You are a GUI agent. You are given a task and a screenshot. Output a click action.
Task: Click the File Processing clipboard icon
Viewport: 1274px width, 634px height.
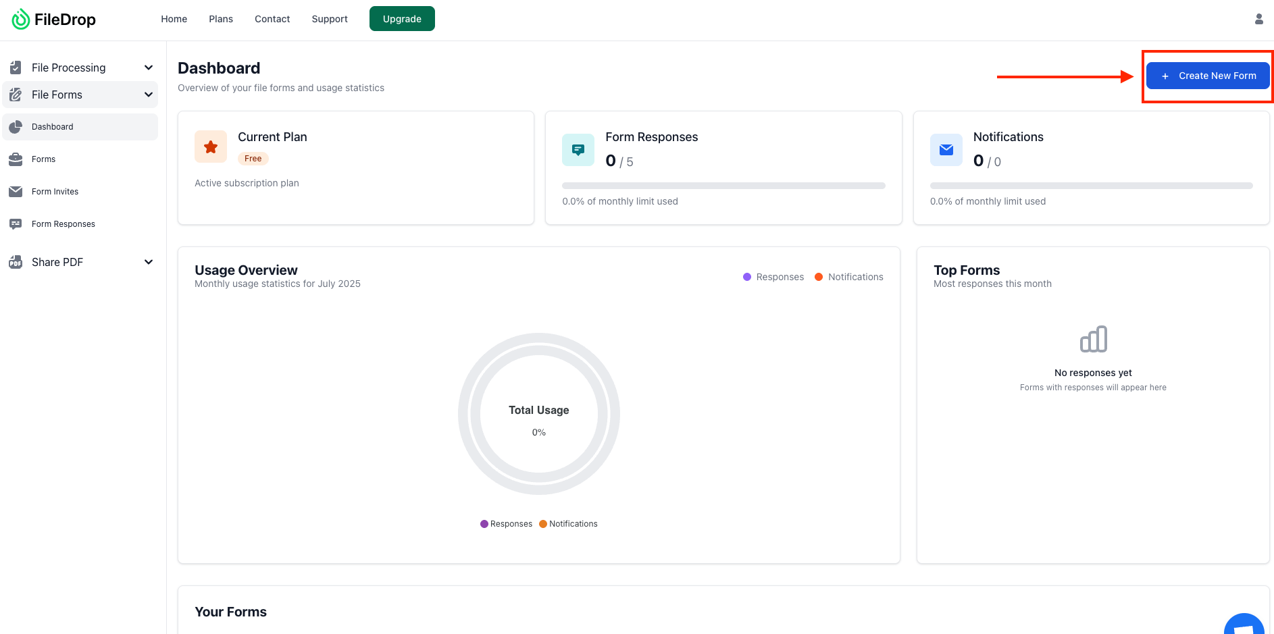tap(16, 68)
